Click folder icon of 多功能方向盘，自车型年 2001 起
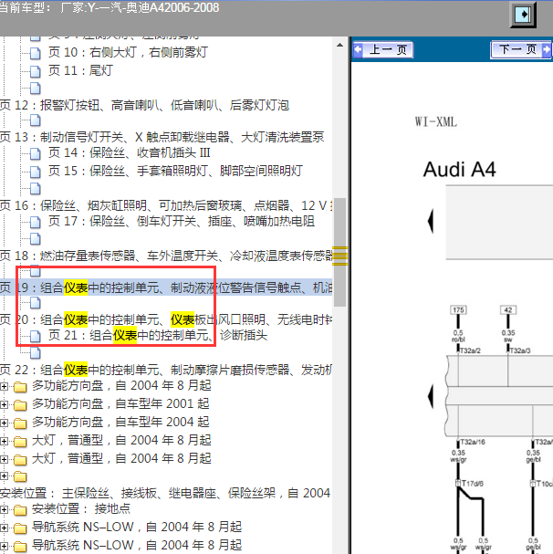The image size is (553, 554). [20, 405]
